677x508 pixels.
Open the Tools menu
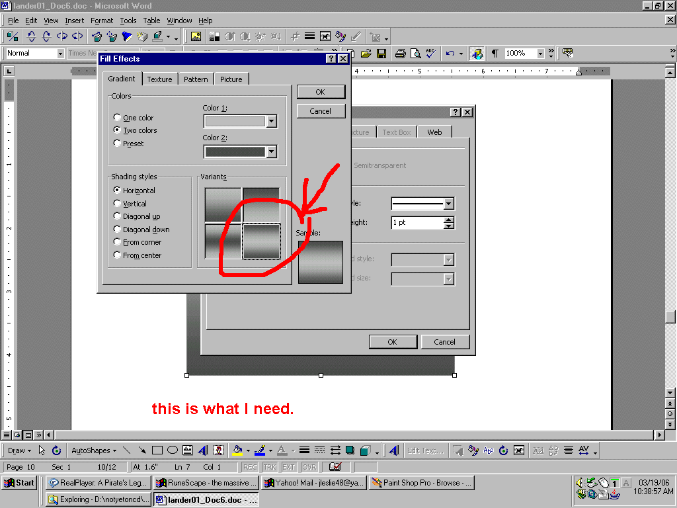point(128,21)
